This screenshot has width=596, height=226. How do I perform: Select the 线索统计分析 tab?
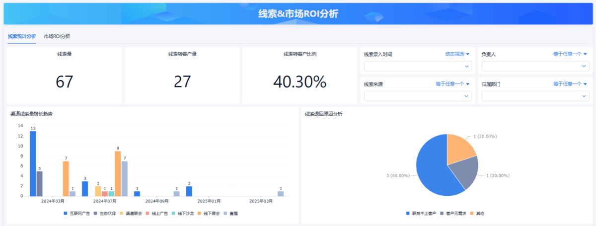(x=21, y=36)
